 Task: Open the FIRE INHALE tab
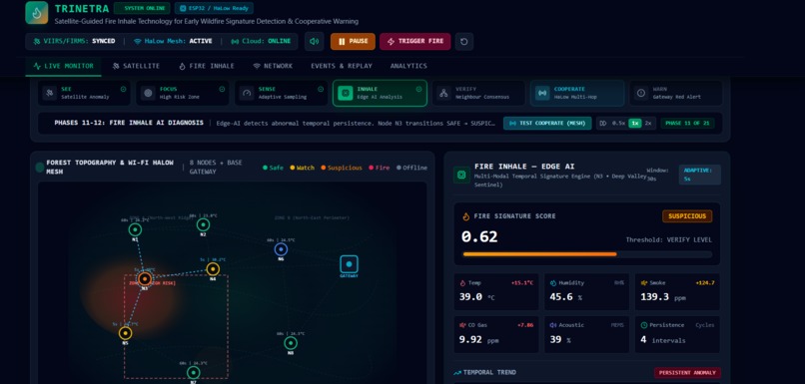coord(207,66)
